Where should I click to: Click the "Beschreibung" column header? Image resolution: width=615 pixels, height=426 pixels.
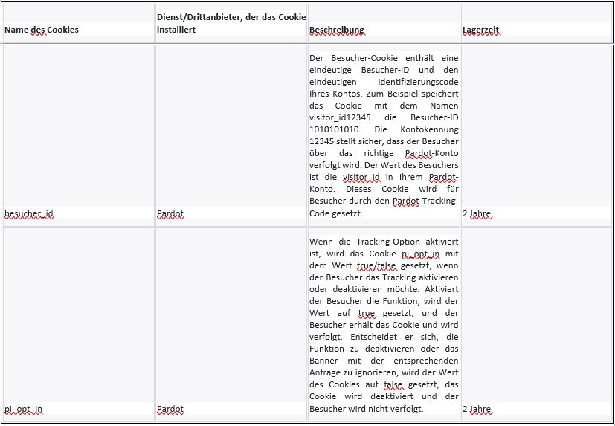click(337, 30)
